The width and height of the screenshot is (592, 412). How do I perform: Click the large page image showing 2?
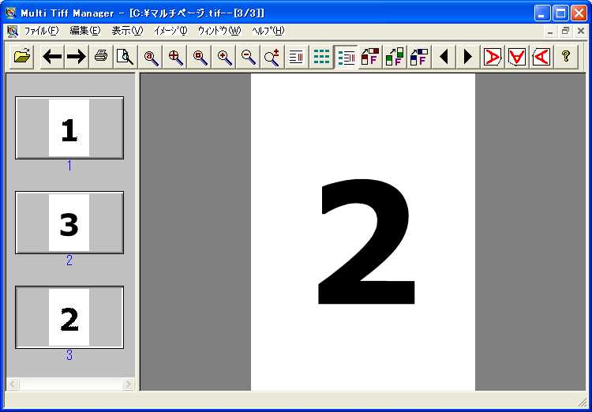[363, 232]
